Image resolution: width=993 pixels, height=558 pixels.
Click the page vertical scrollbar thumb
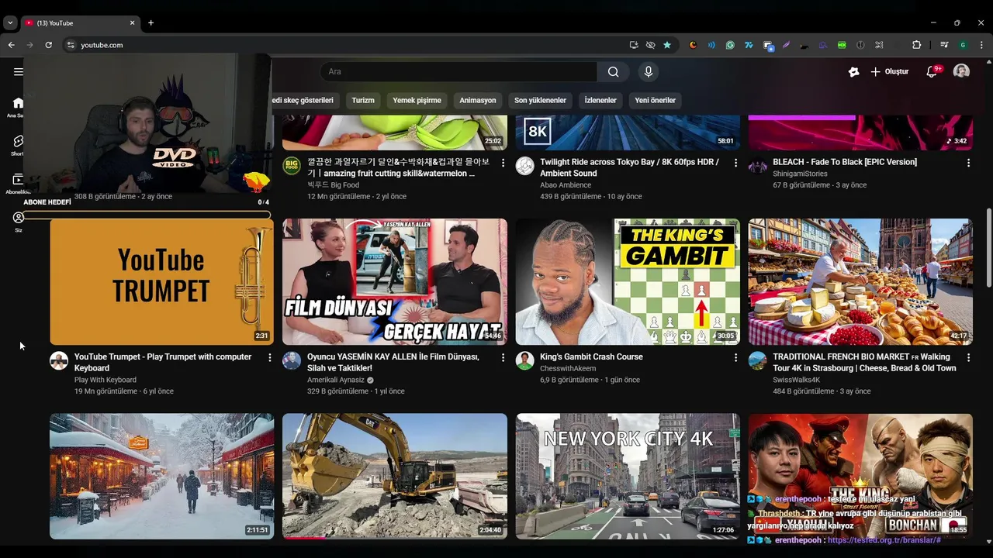coord(988,246)
